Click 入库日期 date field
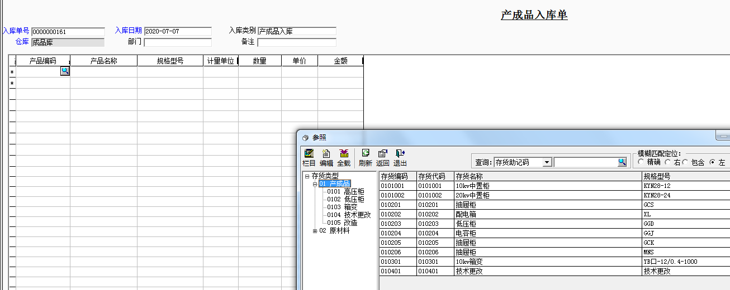 [178, 32]
